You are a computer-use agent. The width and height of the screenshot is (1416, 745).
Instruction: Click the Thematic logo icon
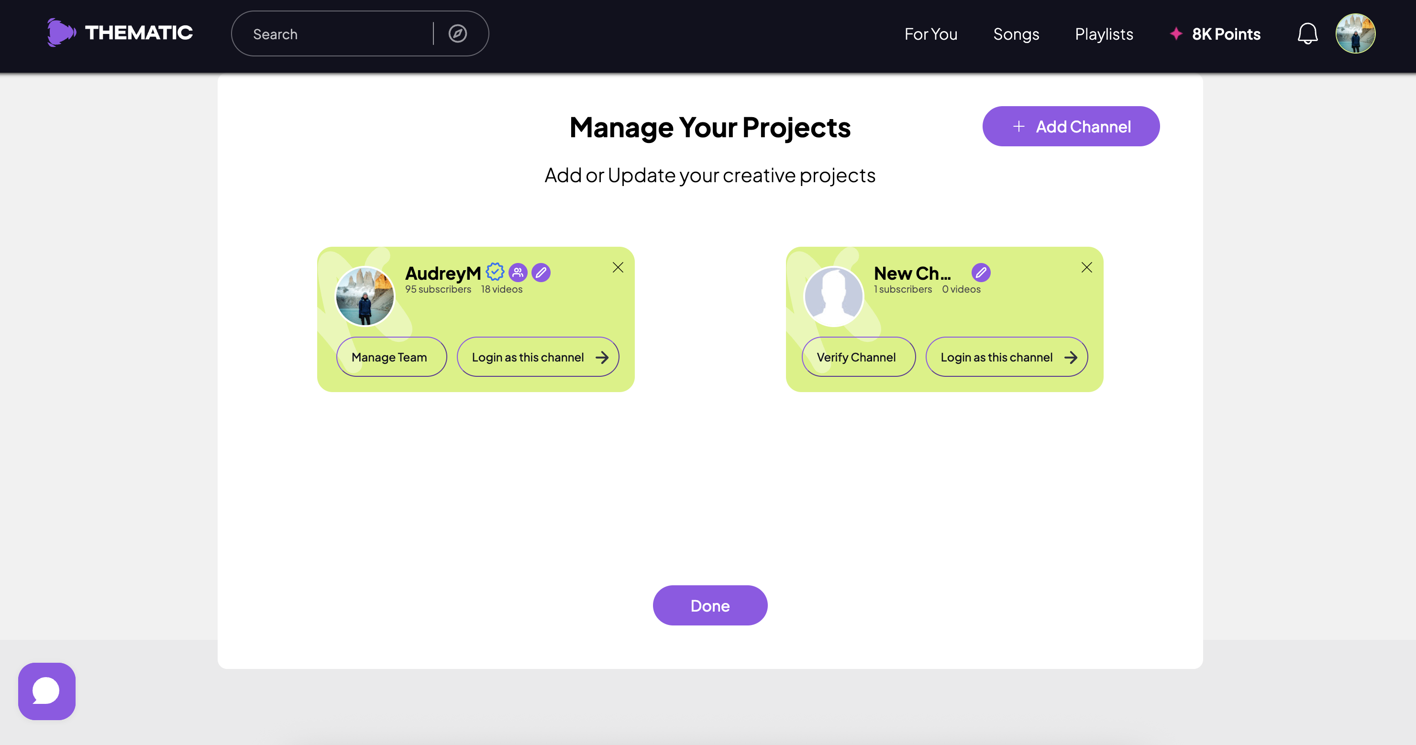60,33
